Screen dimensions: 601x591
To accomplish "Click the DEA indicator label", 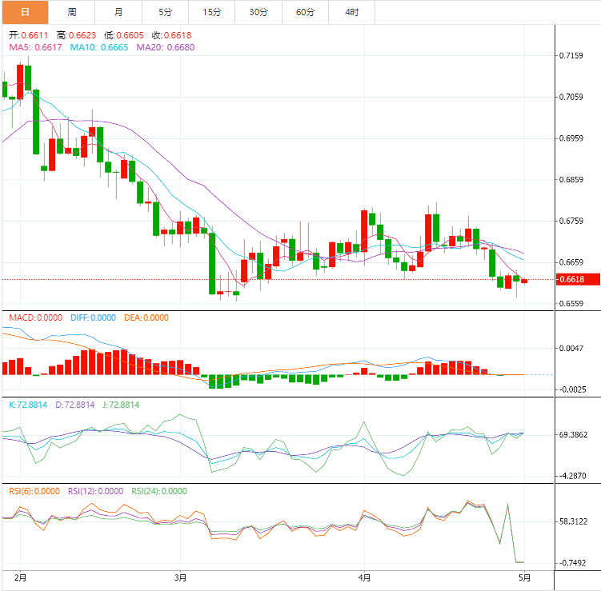I will [146, 317].
